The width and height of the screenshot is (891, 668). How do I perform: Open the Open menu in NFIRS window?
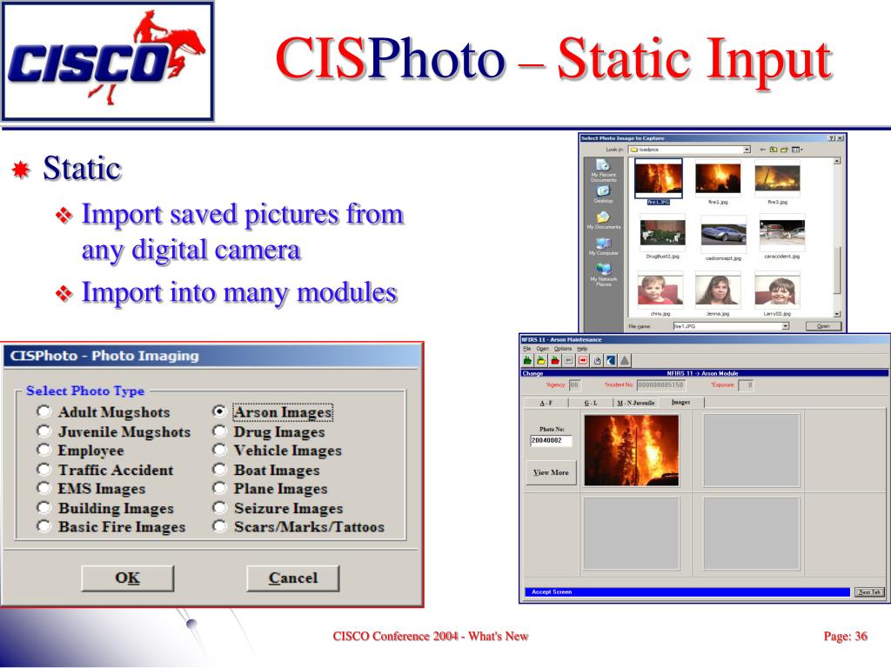click(543, 349)
